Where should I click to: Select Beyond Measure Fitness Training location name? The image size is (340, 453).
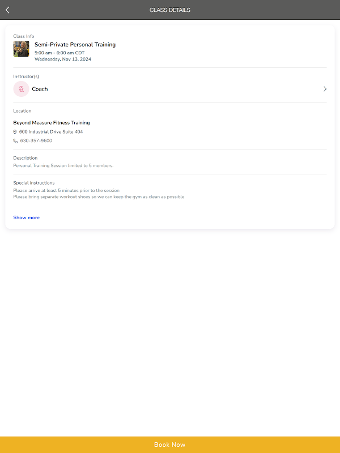pyautogui.click(x=52, y=123)
